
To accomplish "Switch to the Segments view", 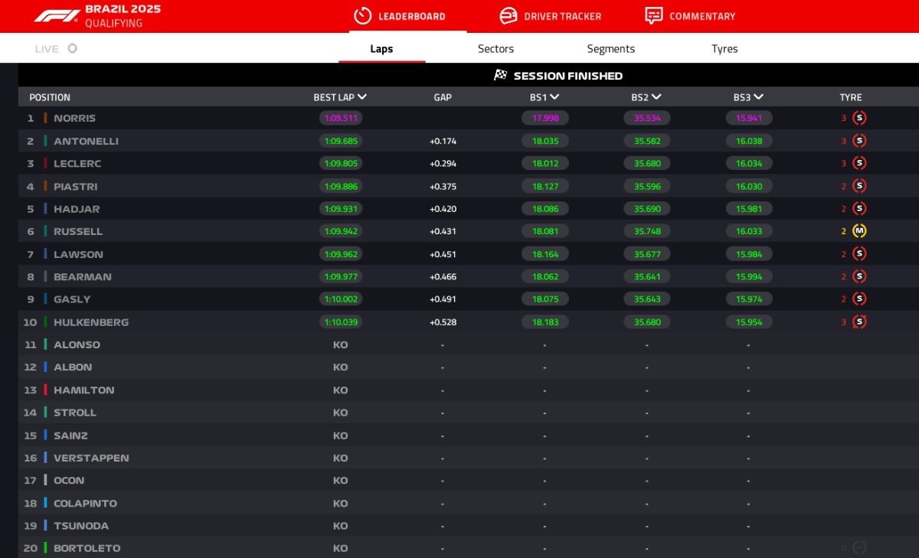I will pos(610,48).
